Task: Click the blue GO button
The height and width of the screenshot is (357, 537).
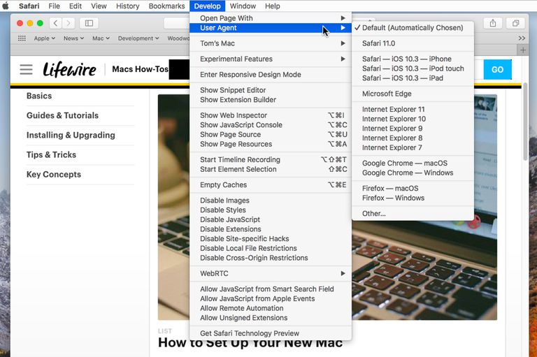Action: pos(498,69)
